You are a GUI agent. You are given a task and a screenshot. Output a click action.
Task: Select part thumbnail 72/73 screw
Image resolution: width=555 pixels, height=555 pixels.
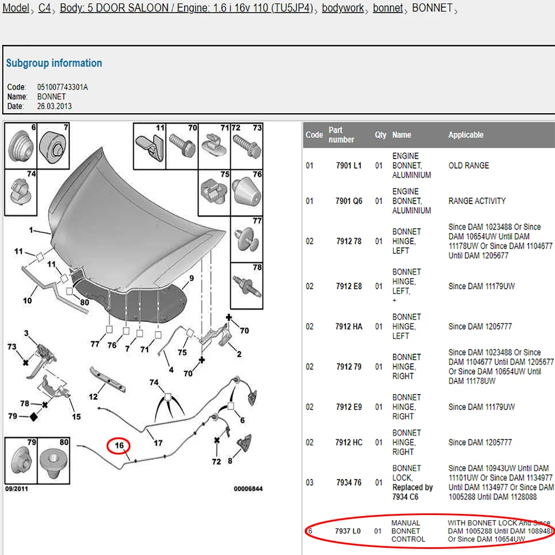point(247,146)
